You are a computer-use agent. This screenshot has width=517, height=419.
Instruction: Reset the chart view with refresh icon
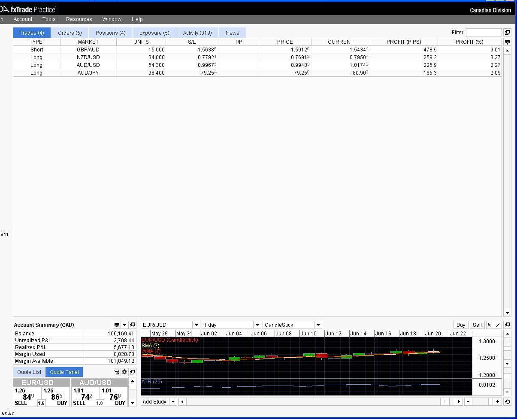(x=508, y=402)
